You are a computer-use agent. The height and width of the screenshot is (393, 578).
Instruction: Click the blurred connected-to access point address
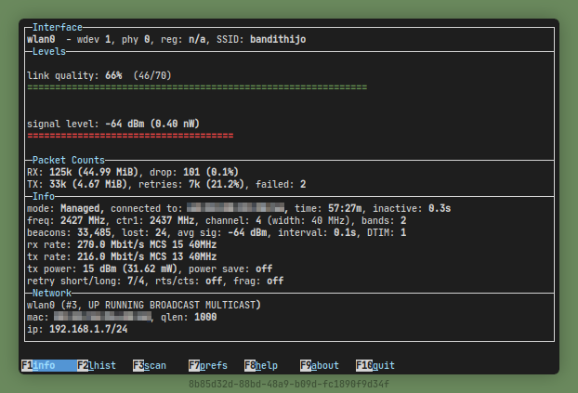(x=235, y=208)
